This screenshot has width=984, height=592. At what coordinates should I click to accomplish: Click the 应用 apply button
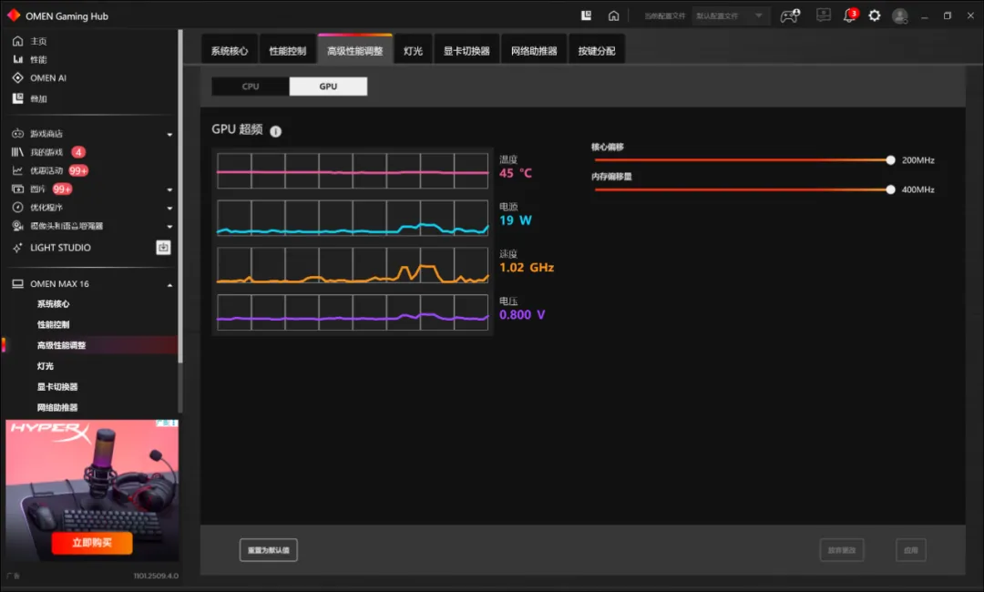pyautogui.click(x=910, y=550)
